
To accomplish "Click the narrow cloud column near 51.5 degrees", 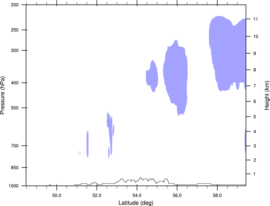I will click(87, 144).
